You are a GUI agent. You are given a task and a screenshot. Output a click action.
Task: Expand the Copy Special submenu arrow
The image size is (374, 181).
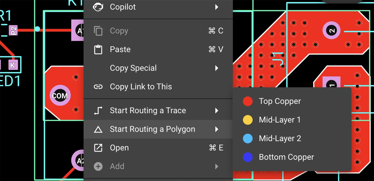(217, 68)
